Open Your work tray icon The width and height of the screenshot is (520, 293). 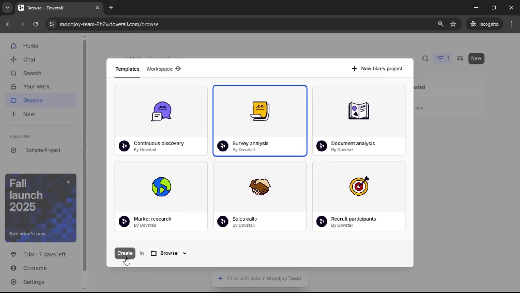pyautogui.click(x=14, y=87)
